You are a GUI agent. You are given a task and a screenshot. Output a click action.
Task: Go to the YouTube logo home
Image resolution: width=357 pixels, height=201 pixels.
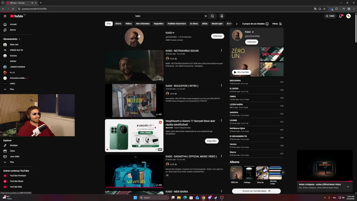[x=17, y=16]
